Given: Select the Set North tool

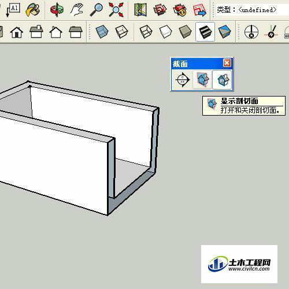Looking at the screenshot, I should tap(271, 32).
